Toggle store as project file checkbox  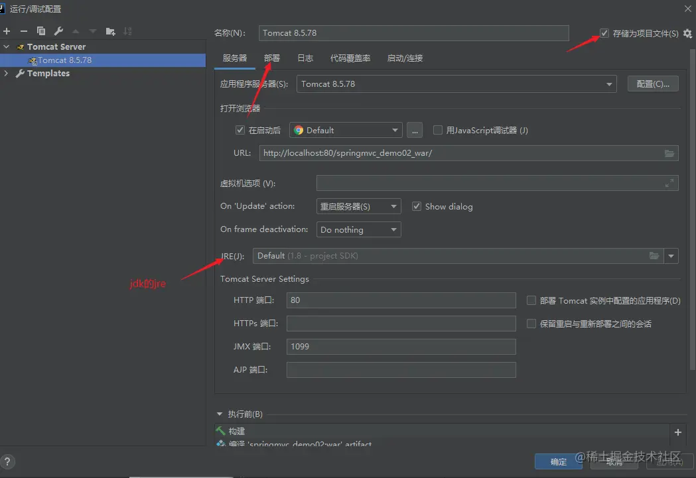click(x=604, y=33)
